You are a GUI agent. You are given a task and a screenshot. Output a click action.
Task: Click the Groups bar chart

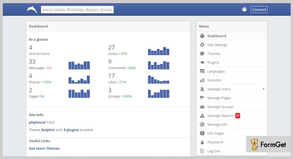(159, 93)
